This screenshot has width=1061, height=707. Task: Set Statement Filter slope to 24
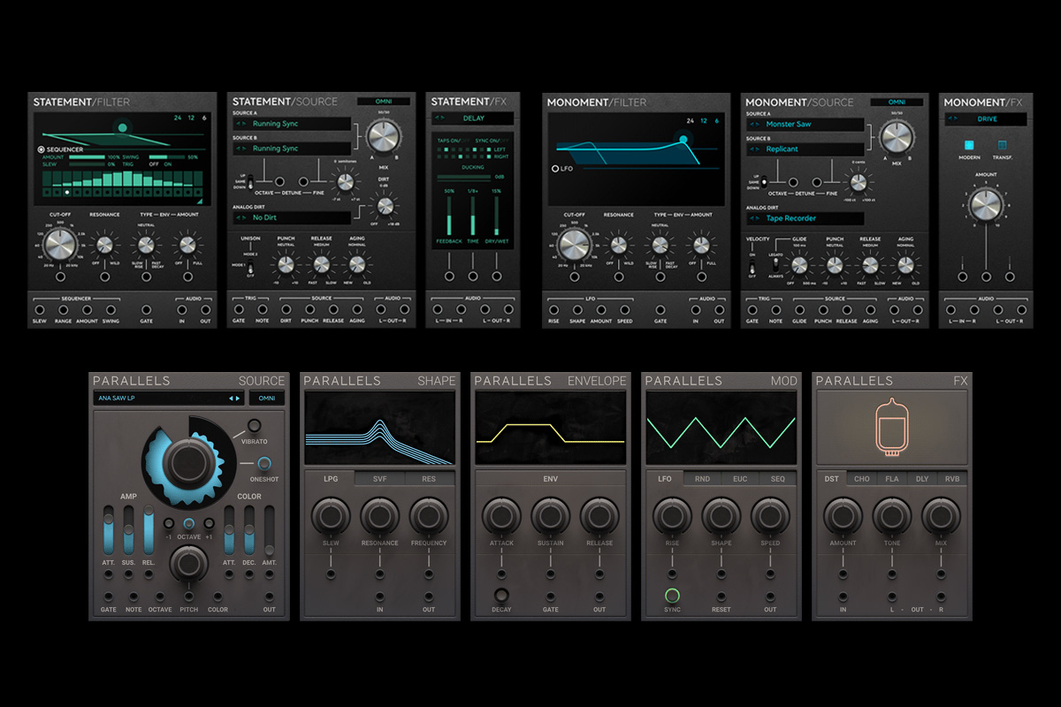177,118
